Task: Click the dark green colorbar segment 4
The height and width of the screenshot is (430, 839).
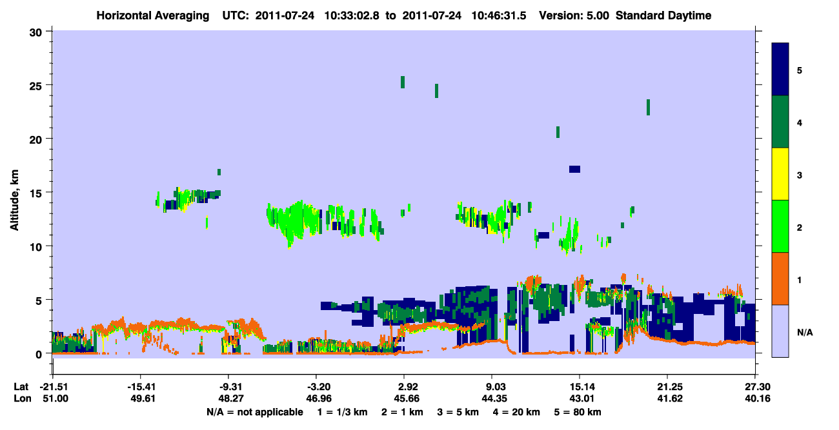Action: coord(780,122)
